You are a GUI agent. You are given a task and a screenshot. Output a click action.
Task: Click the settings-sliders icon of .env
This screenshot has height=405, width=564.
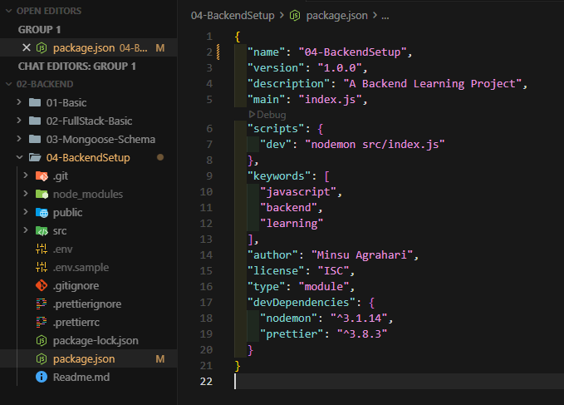42,249
